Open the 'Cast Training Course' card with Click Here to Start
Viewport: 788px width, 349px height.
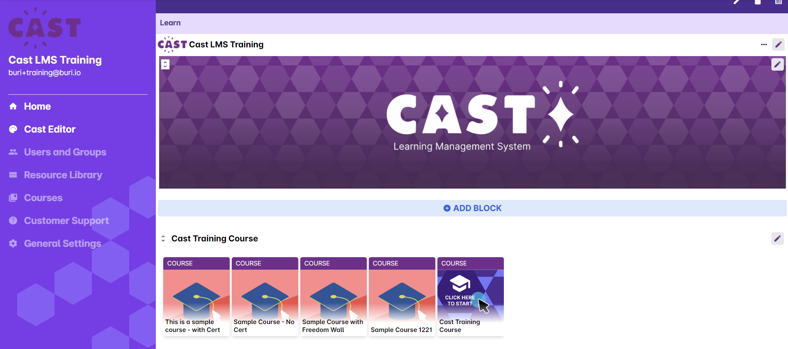click(471, 297)
